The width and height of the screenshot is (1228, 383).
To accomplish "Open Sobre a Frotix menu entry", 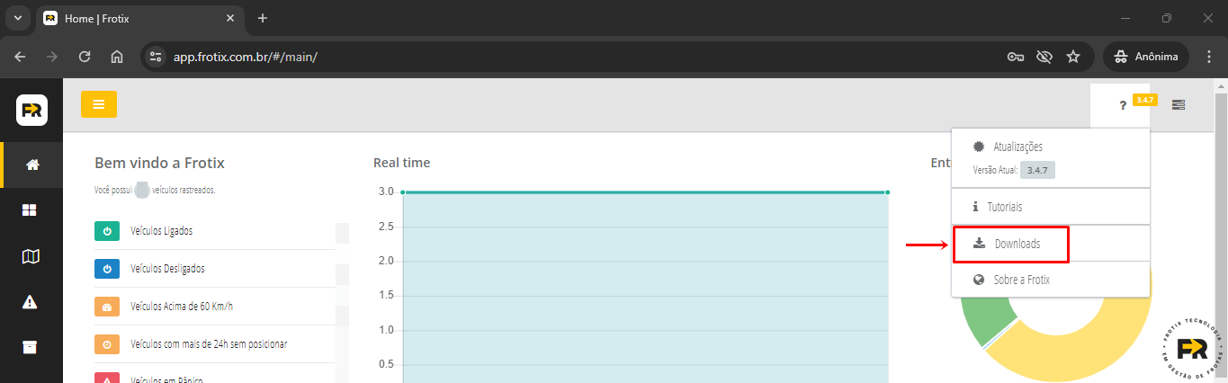I will point(1021,281).
